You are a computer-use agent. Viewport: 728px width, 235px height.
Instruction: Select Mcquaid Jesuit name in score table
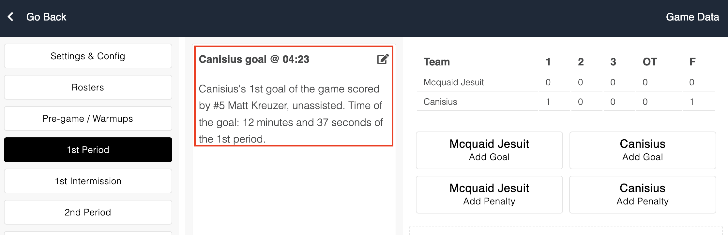pos(453,82)
